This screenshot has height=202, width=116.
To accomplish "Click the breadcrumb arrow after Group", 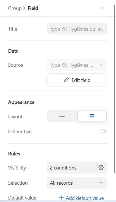I will [x=25, y=8].
